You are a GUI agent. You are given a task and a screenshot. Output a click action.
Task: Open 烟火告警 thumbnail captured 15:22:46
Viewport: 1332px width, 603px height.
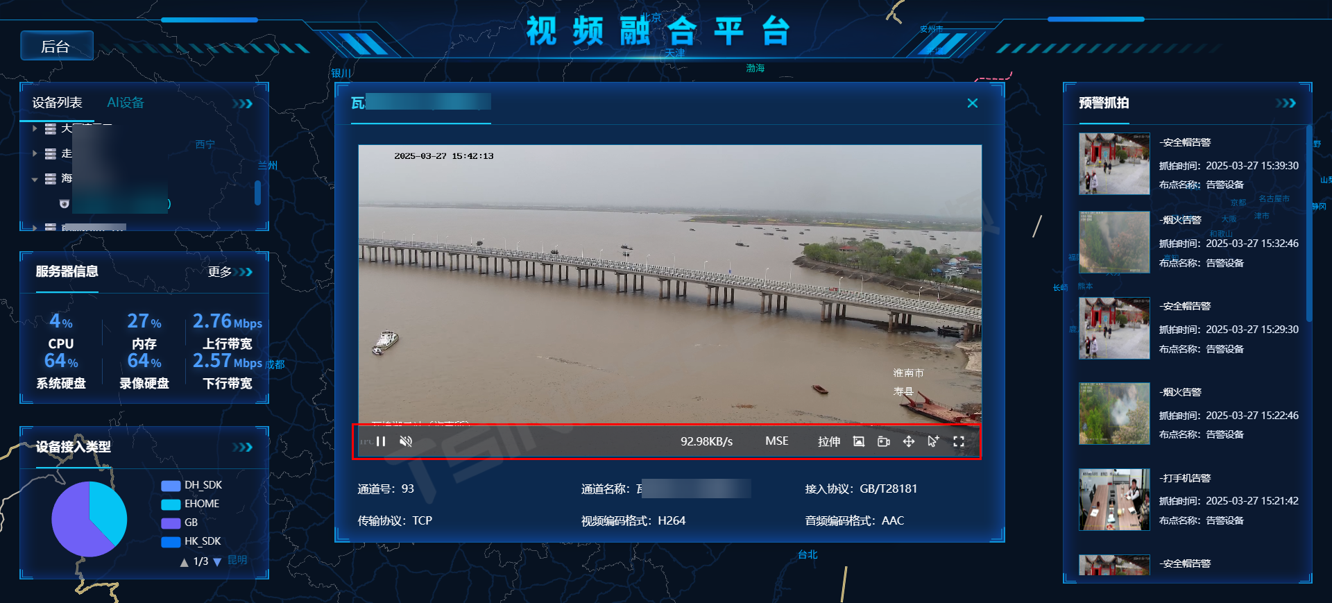point(1114,414)
